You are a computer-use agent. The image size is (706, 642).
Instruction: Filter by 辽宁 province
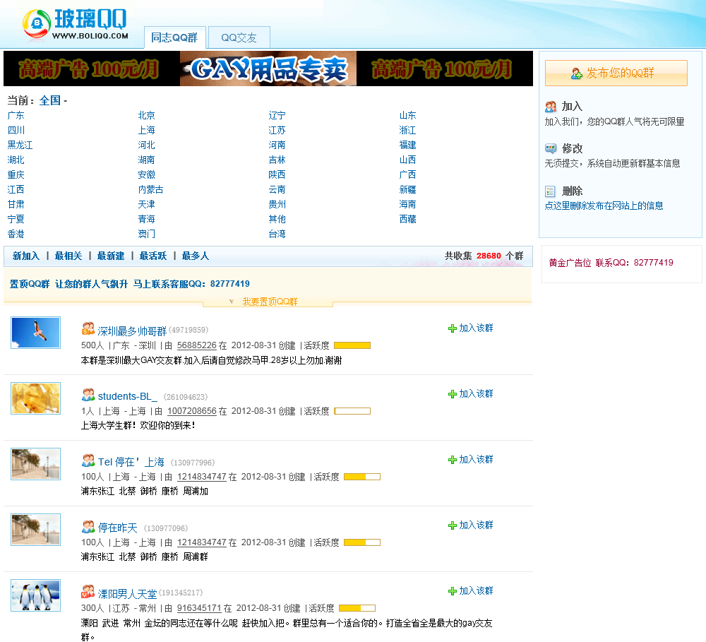(x=277, y=115)
